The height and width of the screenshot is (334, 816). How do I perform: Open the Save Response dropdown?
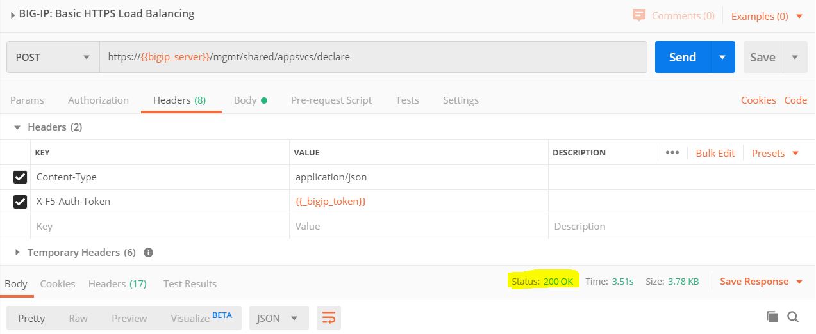762,282
